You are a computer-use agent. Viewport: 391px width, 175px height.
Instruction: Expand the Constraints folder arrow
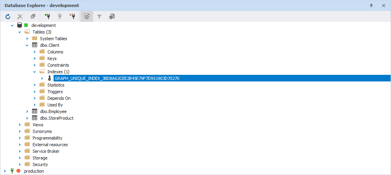pyautogui.click(x=35, y=65)
